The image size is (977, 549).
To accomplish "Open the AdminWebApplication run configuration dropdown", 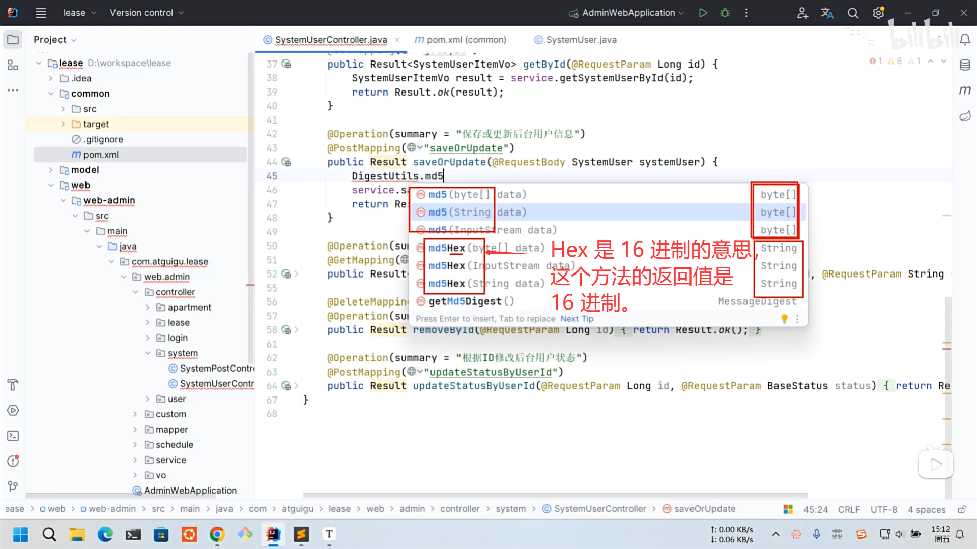I will [628, 13].
